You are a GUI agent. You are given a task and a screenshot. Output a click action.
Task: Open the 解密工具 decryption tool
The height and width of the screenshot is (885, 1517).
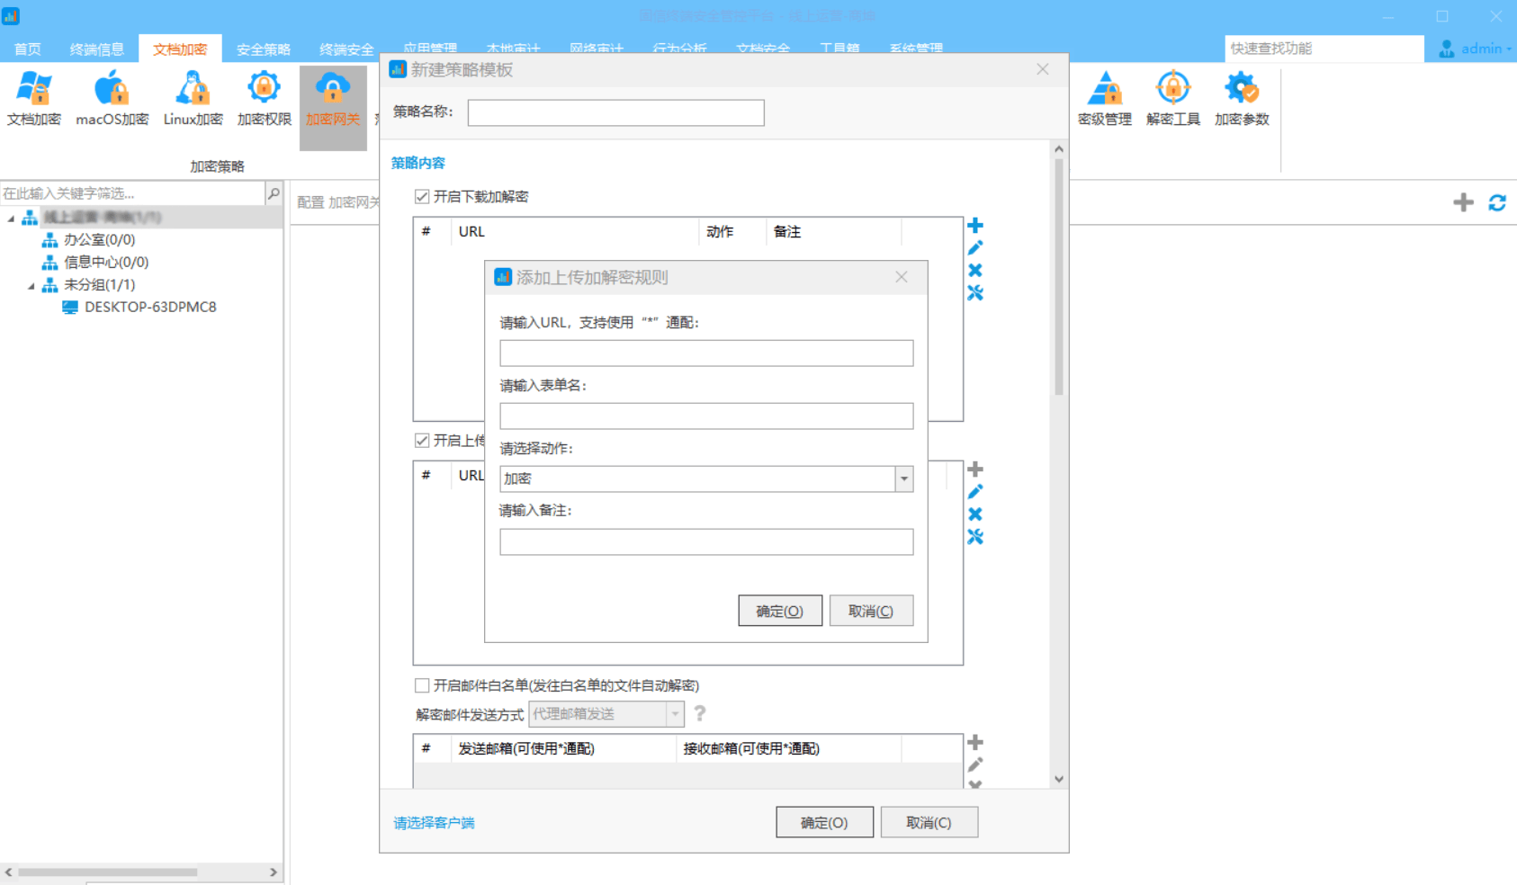click(x=1171, y=99)
